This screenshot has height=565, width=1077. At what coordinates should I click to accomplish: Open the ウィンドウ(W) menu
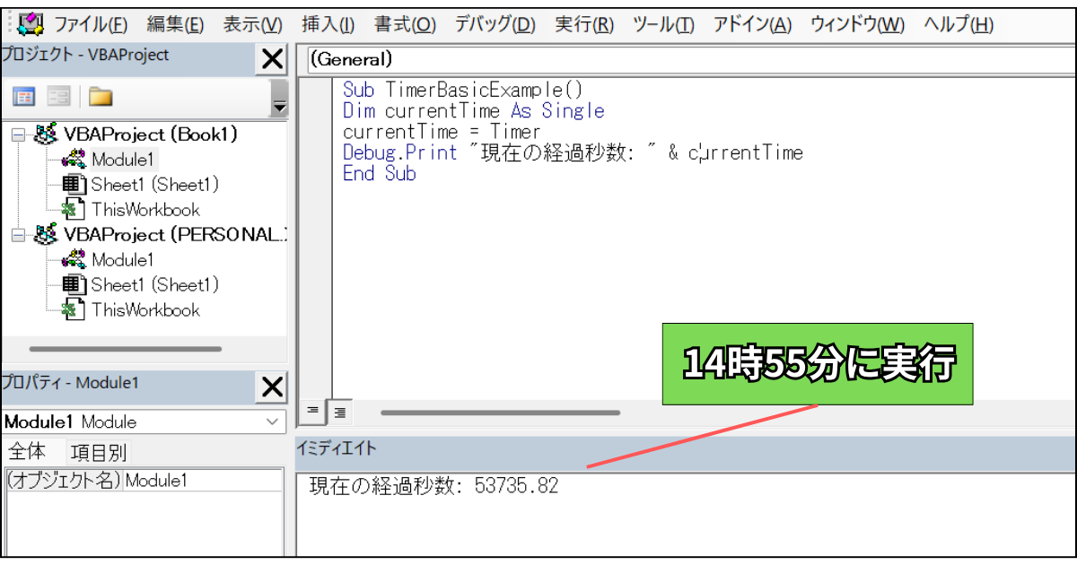(857, 23)
